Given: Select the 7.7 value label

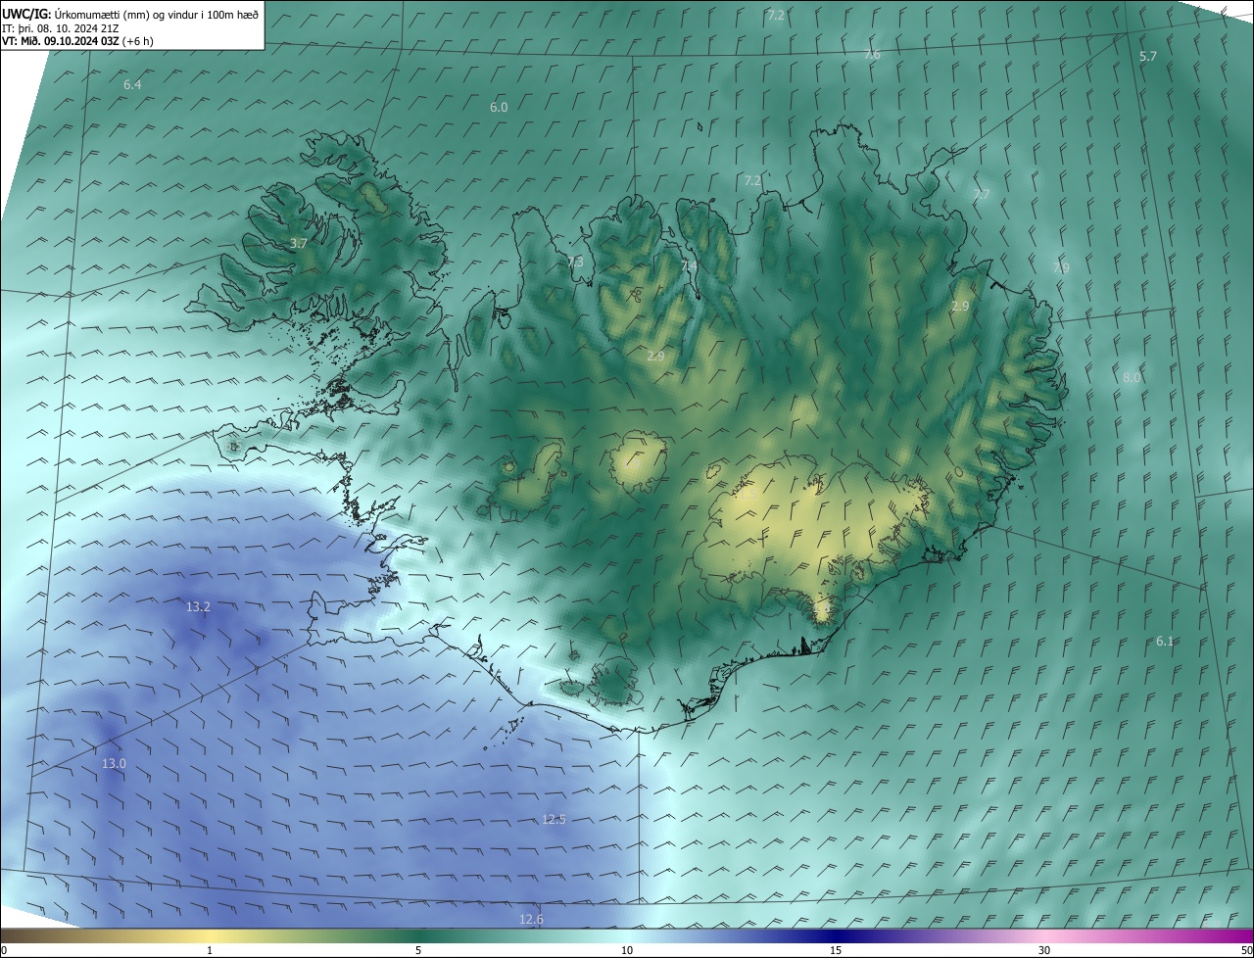Looking at the screenshot, I should pyautogui.click(x=981, y=195).
